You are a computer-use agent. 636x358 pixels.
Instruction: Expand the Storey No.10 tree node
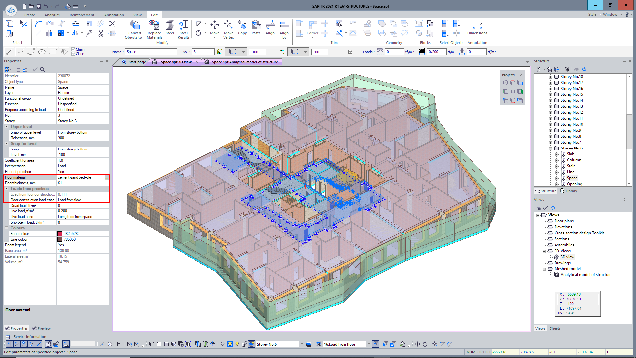point(550,125)
